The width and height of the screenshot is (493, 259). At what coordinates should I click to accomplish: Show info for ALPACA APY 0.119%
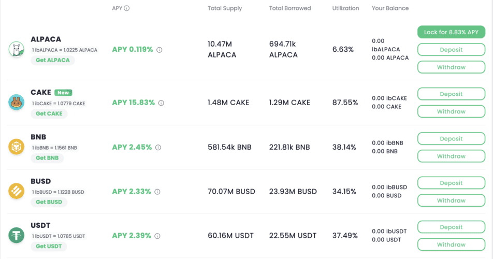pyautogui.click(x=160, y=50)
